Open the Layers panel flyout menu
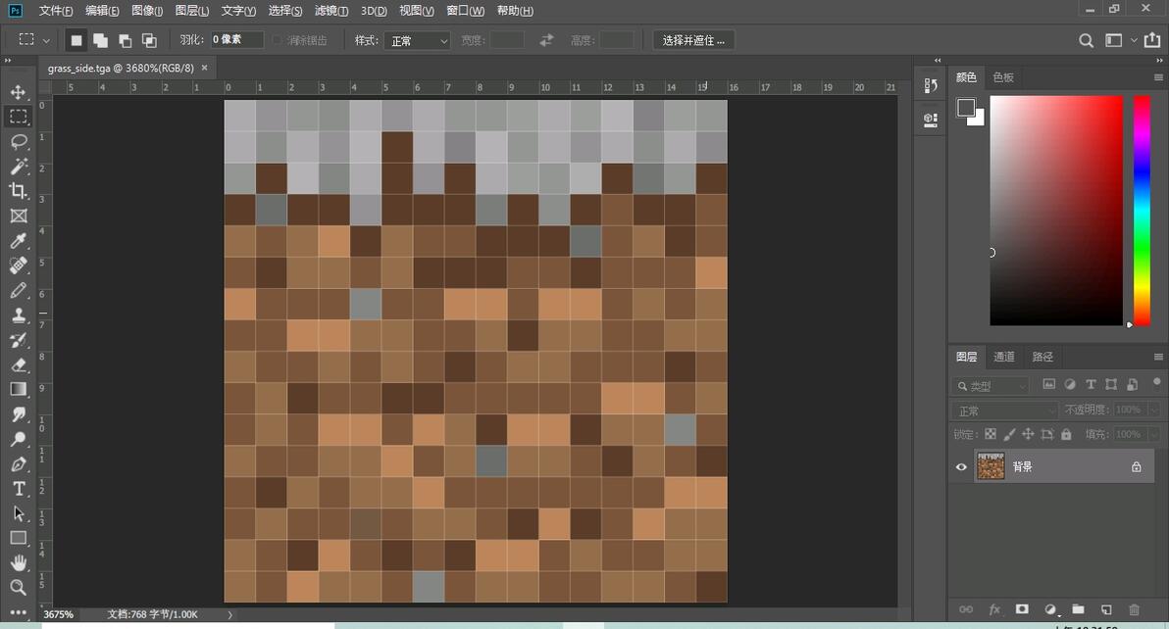The image size is (1169, 629). (1158, 357)
